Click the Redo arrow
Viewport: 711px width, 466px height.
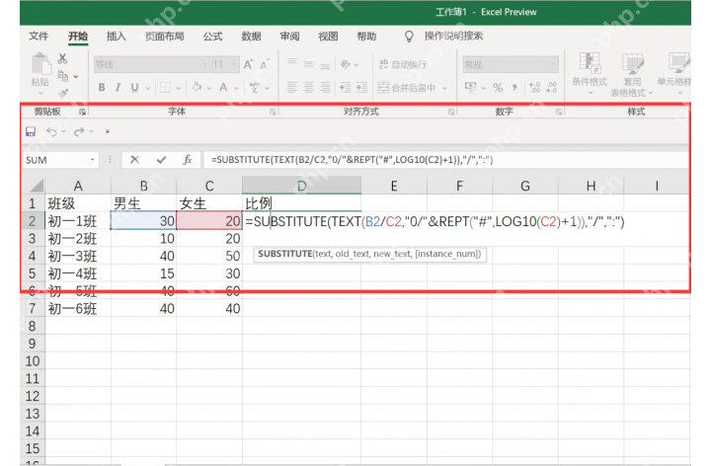pos(79,131)
